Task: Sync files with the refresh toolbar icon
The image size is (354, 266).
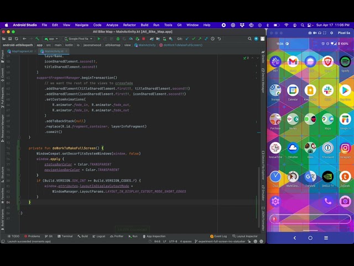Action: pos(16,39)
